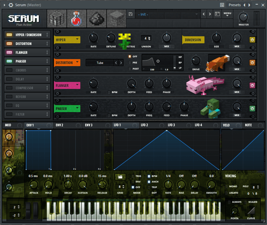
Task: Open the Init preset name dropdown
Action: coord(168,14)
